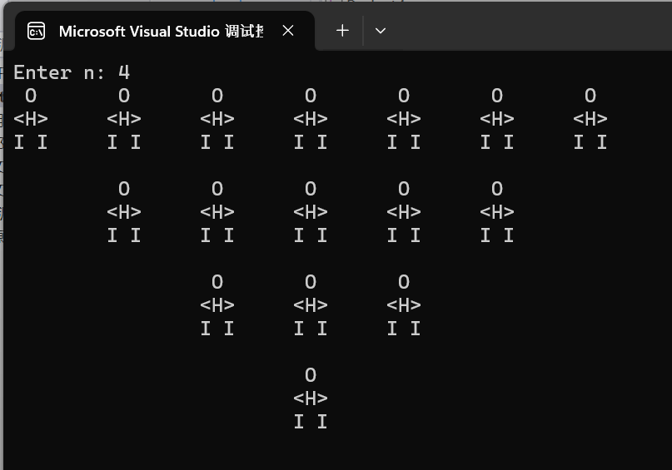Open a new terminal tab
The height and width of the screenshot is (470, 672).
coord(342,31)
